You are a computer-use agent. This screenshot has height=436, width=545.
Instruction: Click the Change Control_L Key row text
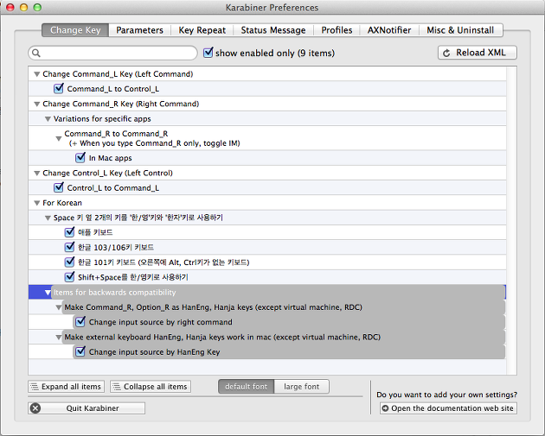107,173
